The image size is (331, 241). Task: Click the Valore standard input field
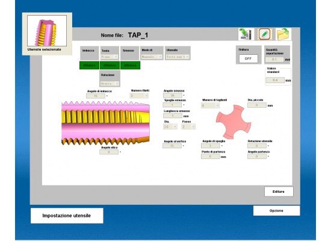pyautogui.click(x=275, y=80)
